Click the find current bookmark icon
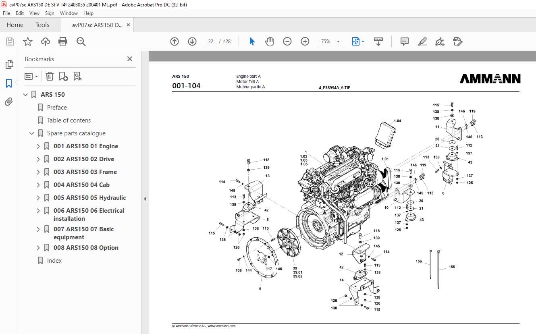536x334 pixels. click(x=78, y=76)
